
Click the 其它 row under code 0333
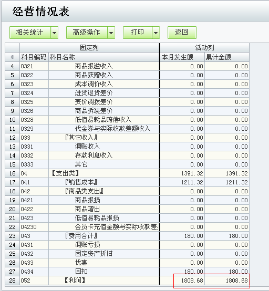pos(127,164)
